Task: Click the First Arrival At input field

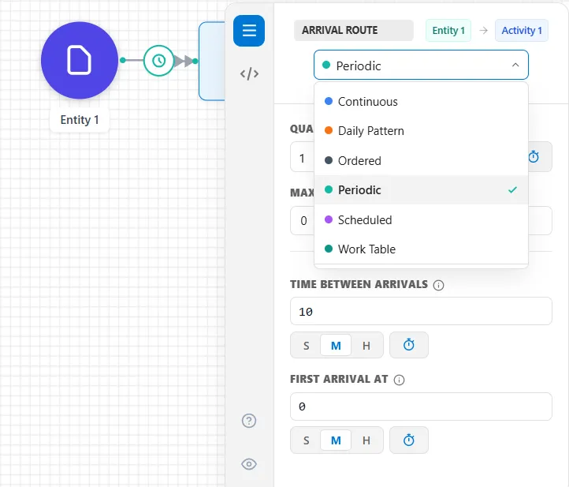Action: [421, 406]
